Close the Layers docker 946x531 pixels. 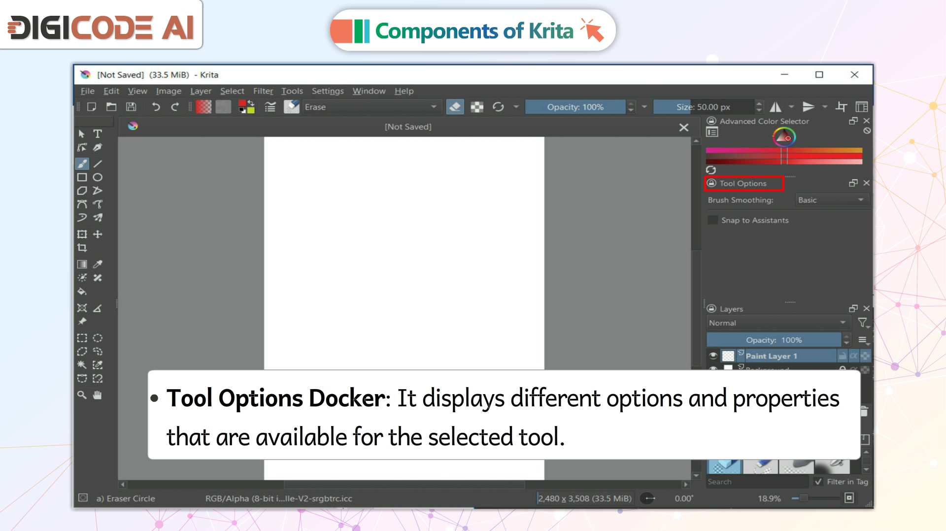pyautogui.click(x=867, y=308)
